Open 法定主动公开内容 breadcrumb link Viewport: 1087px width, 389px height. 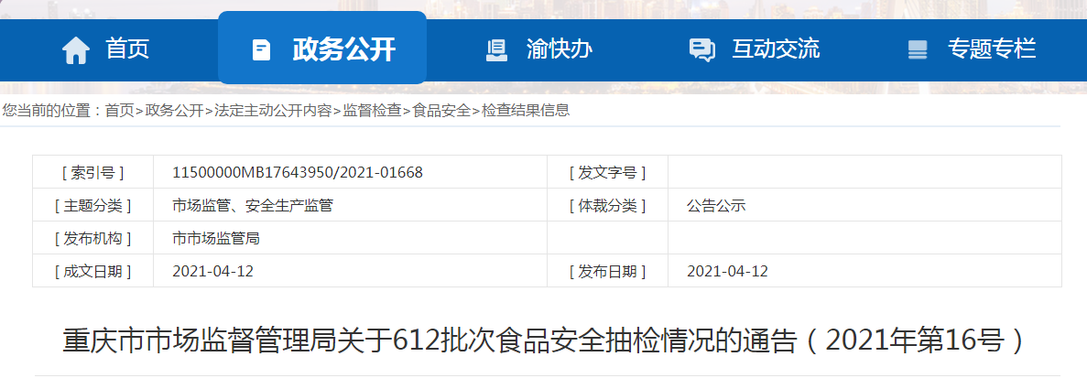click(273, 110)
